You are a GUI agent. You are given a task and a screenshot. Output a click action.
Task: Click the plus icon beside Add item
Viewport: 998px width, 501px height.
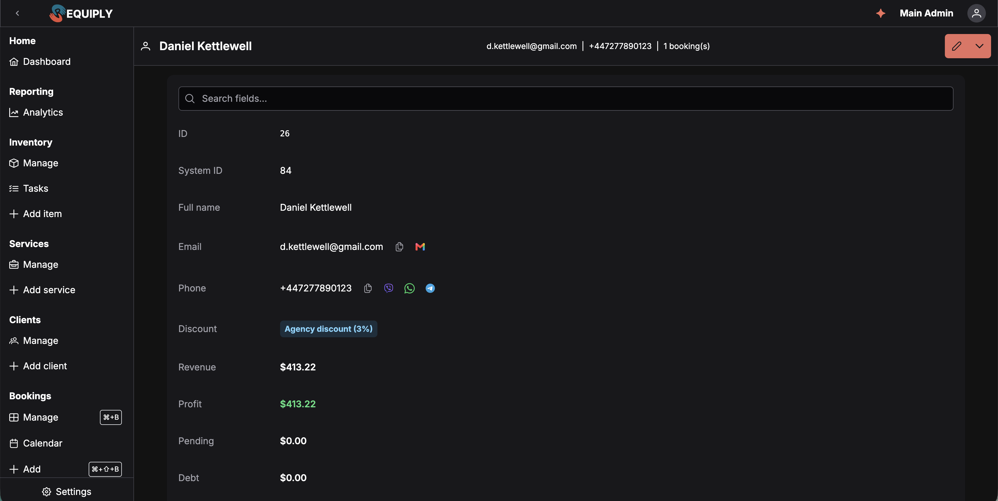(14, 214)
